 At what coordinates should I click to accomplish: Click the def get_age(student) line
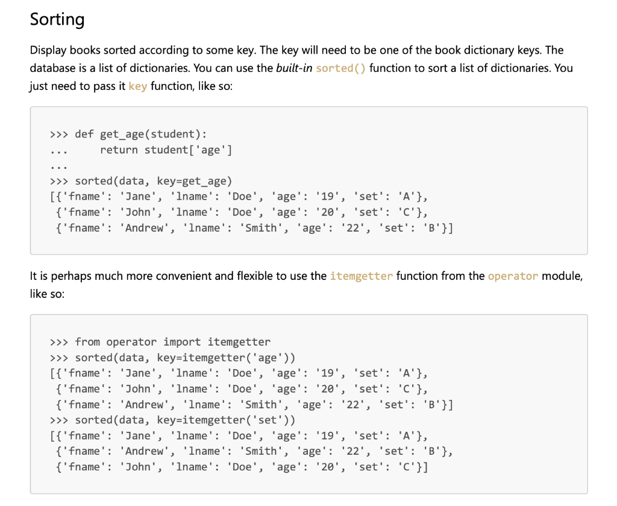click(128, 134)
